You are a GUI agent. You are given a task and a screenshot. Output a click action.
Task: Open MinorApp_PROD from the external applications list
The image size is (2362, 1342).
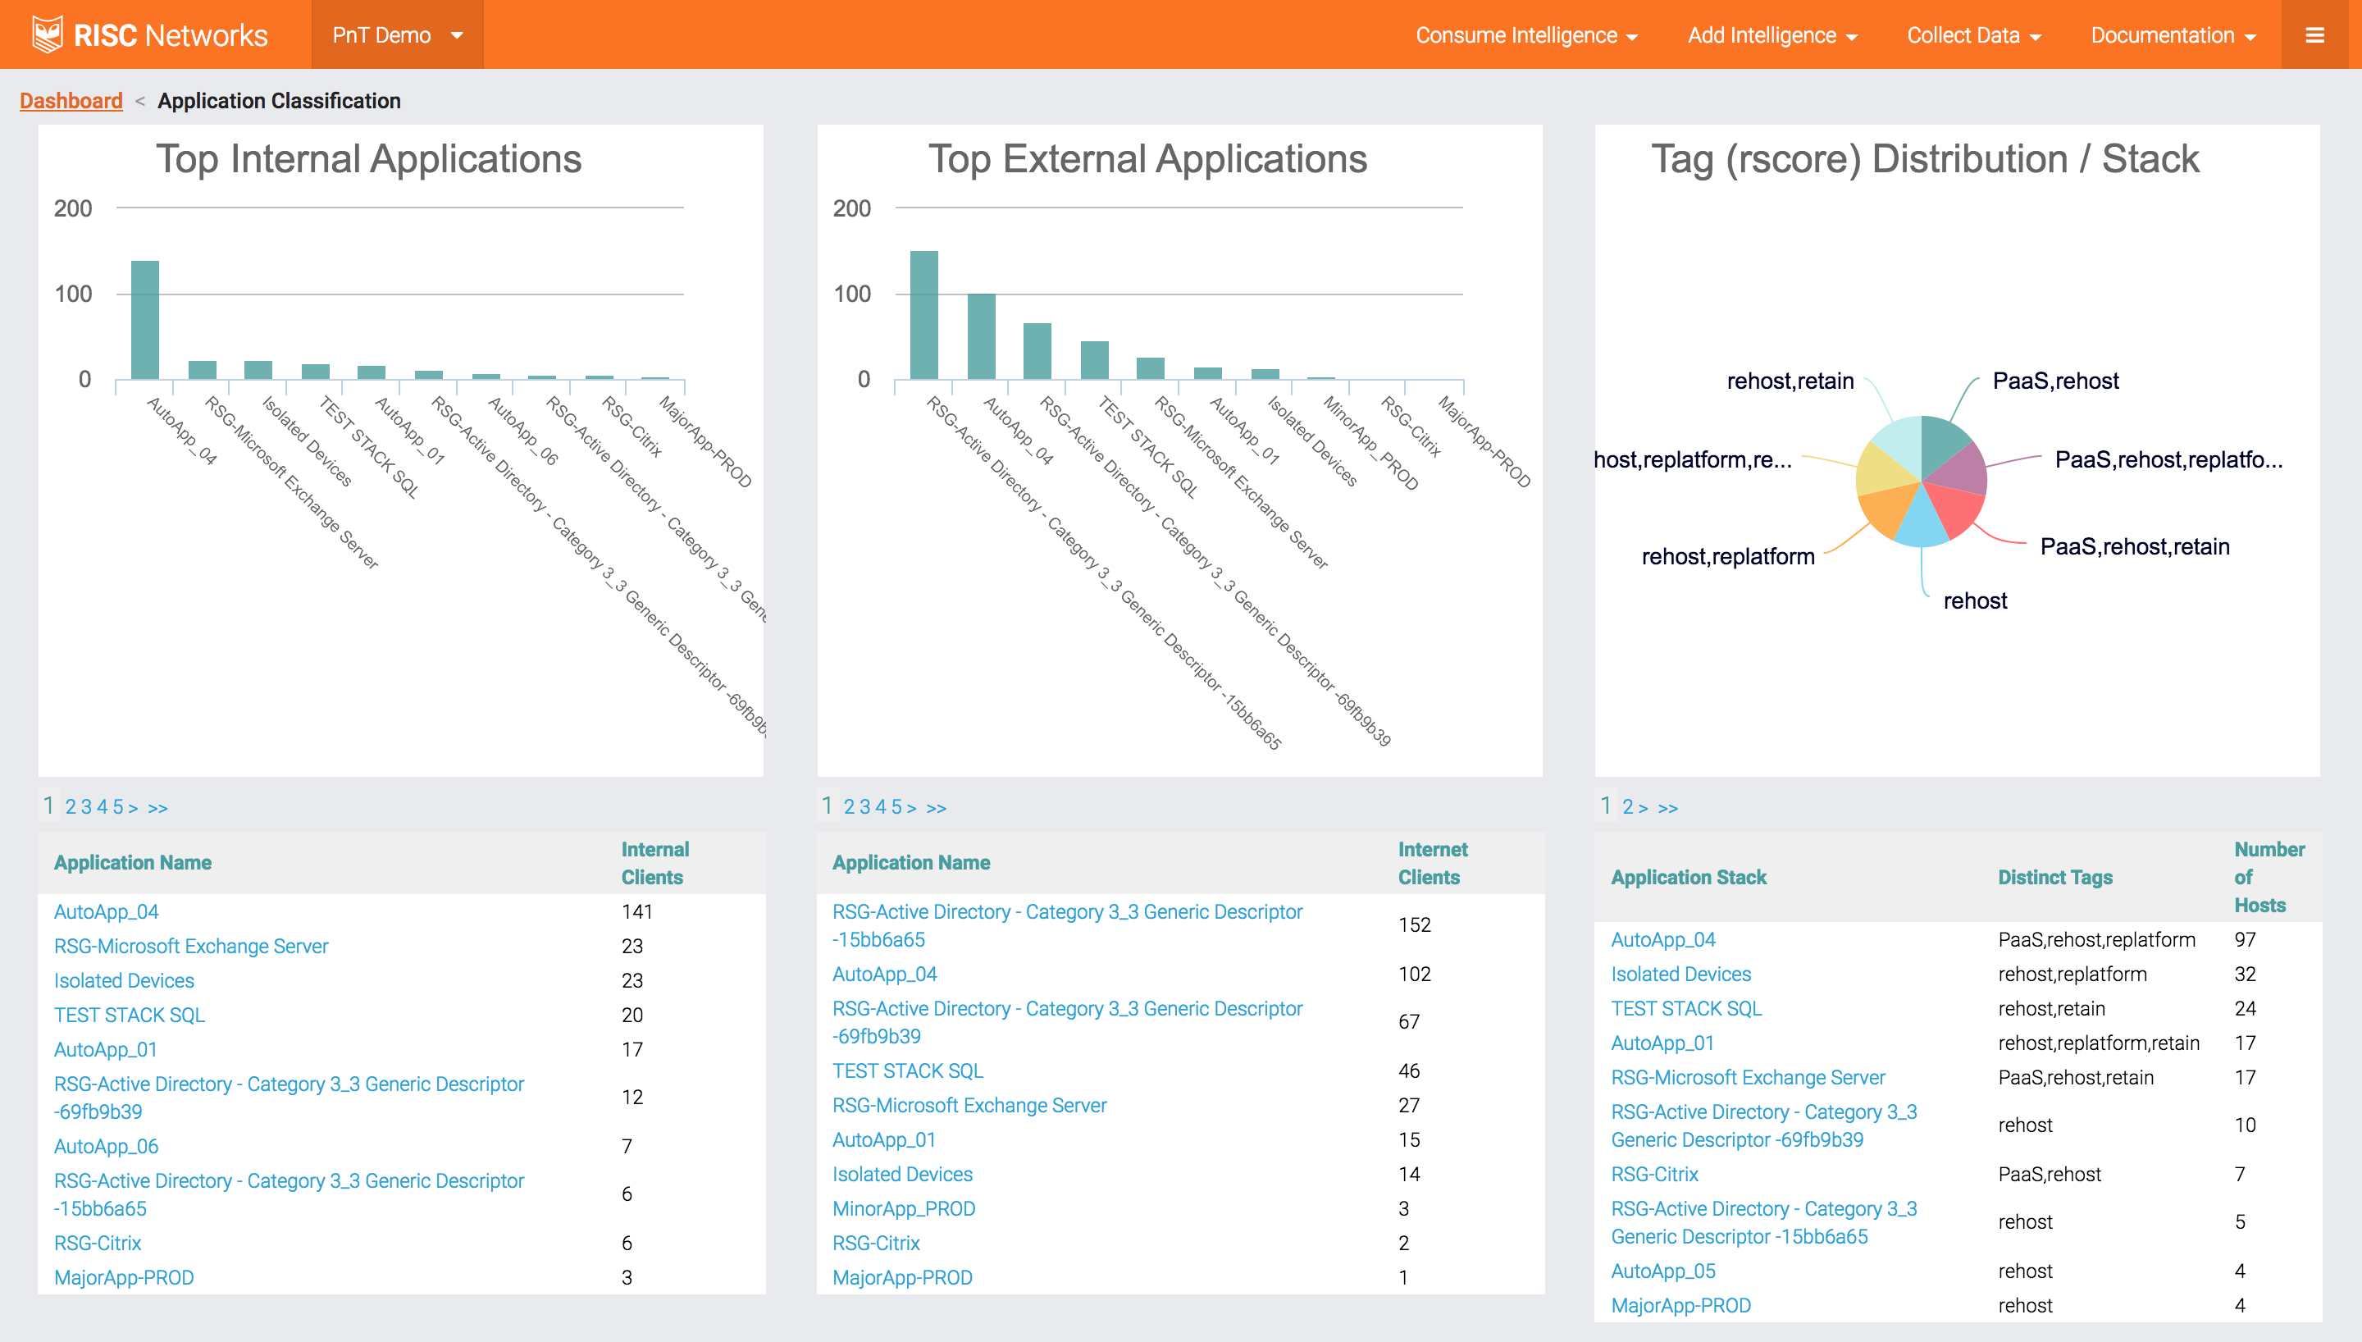(904, 1208)
